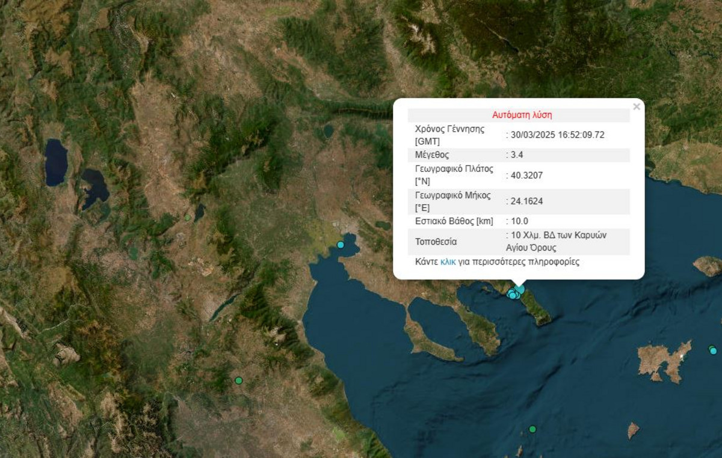The height and width of the screenshot is (458, 722).
Task: Close the earthquake info popup
Action: click(636, 107)
